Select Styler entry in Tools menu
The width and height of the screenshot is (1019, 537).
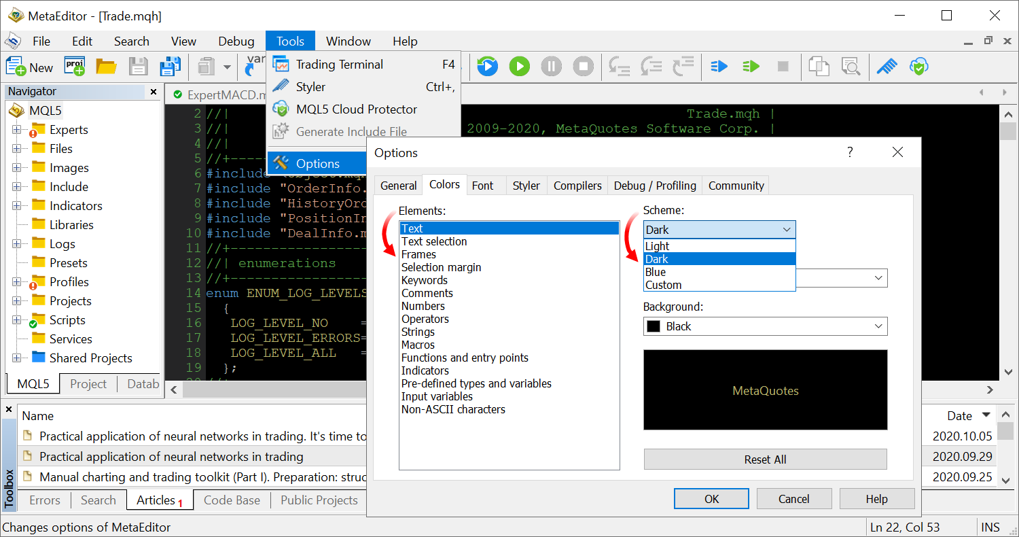(363, 87)
